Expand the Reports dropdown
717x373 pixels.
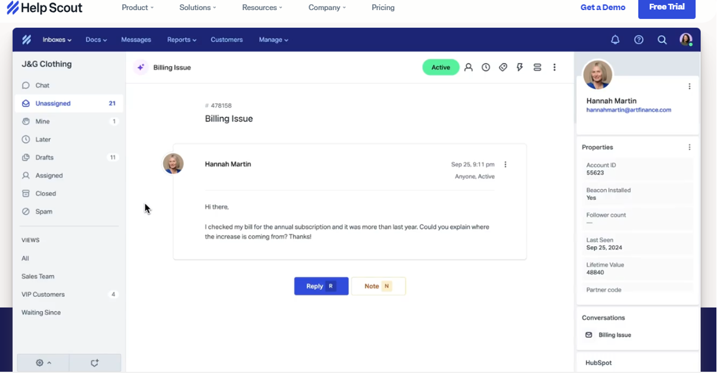coord(182,40)
